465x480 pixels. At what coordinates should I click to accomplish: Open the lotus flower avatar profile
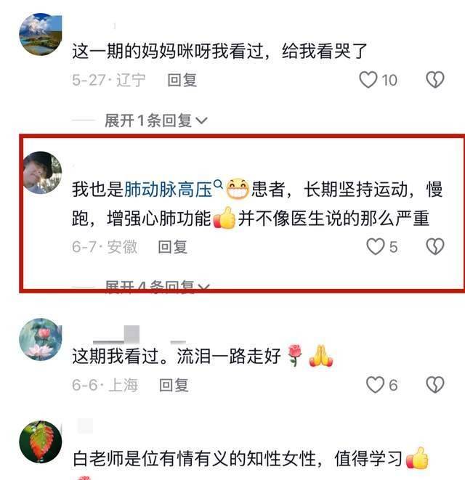coord(41,339)
